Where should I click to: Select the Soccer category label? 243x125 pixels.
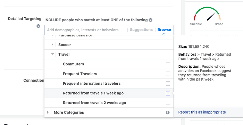(x=65, y=45)
